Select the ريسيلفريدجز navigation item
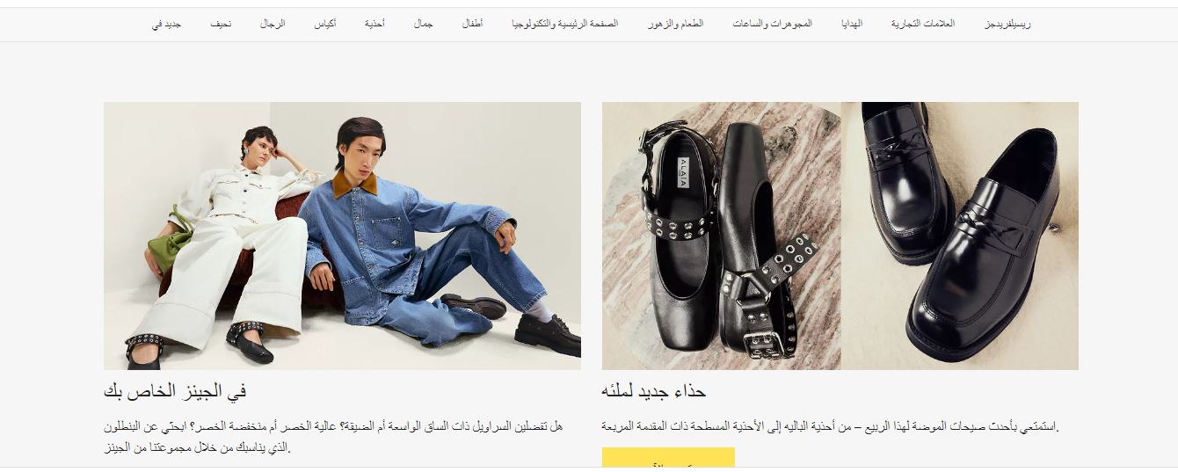 1007,24
